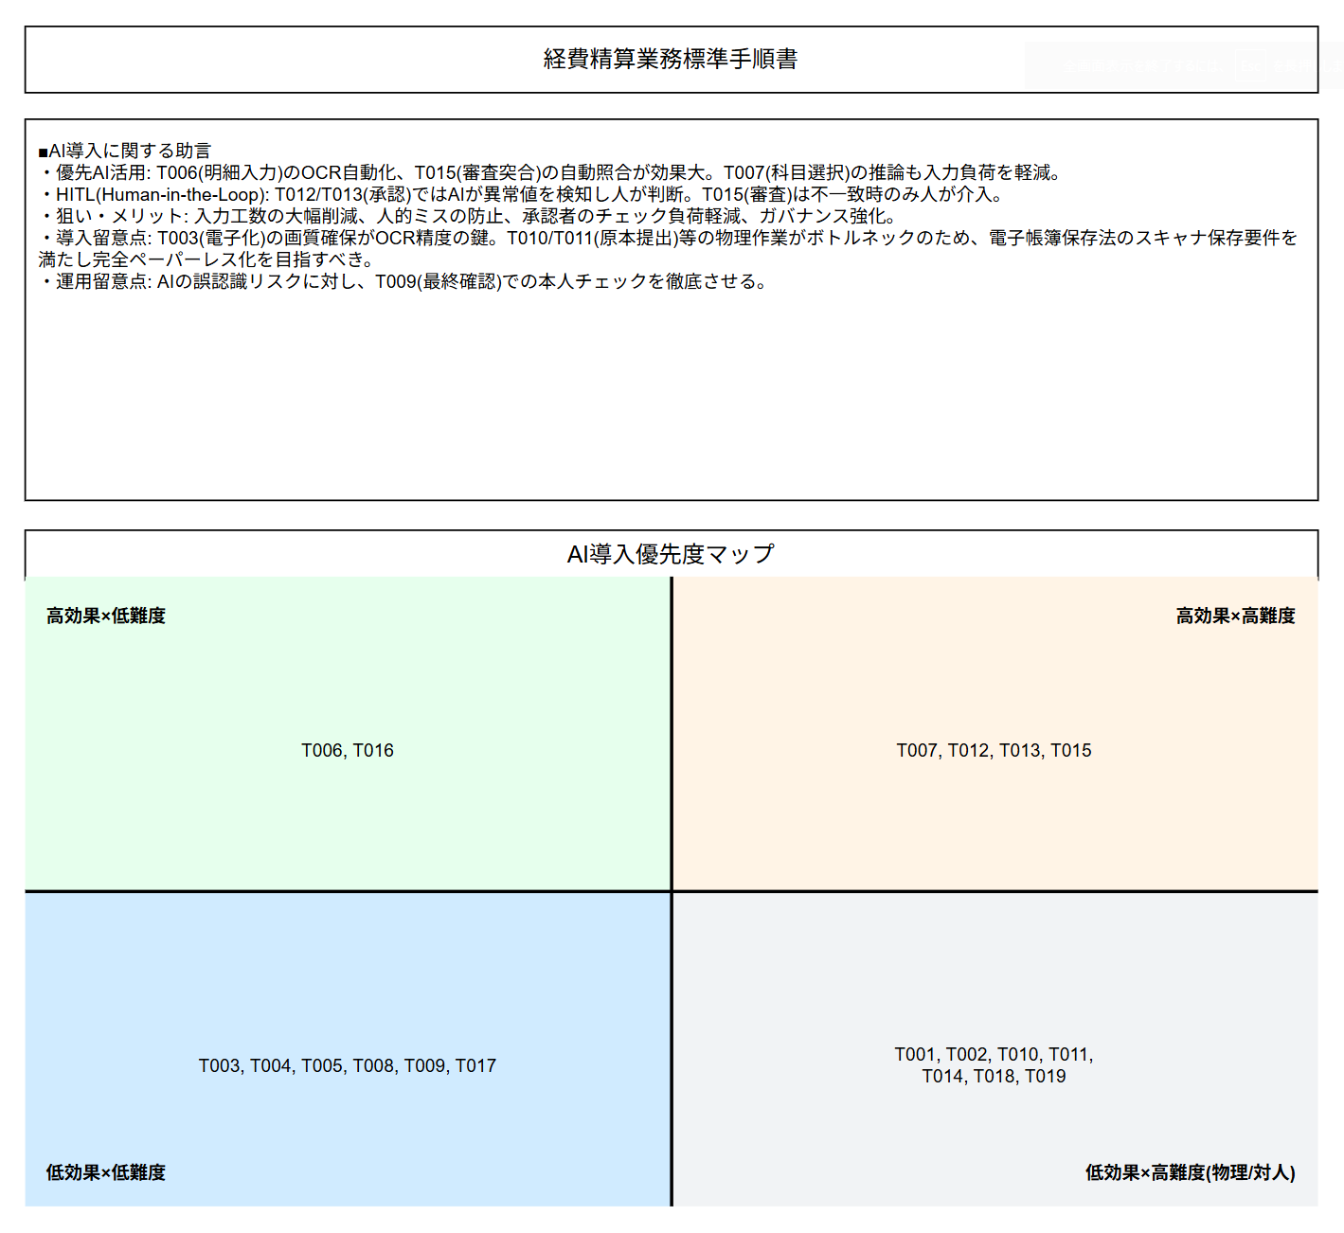Viewport: 1344px width, 1233px height.
Task: Select the text T003, T004, T005, T008, T009, T017
Action: [348, 1065]
